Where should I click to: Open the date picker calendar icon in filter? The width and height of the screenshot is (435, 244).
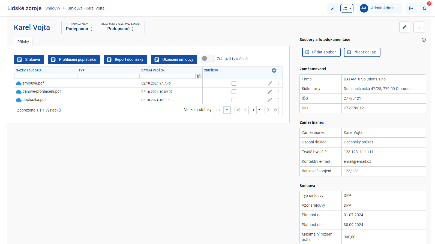(199, 77)
